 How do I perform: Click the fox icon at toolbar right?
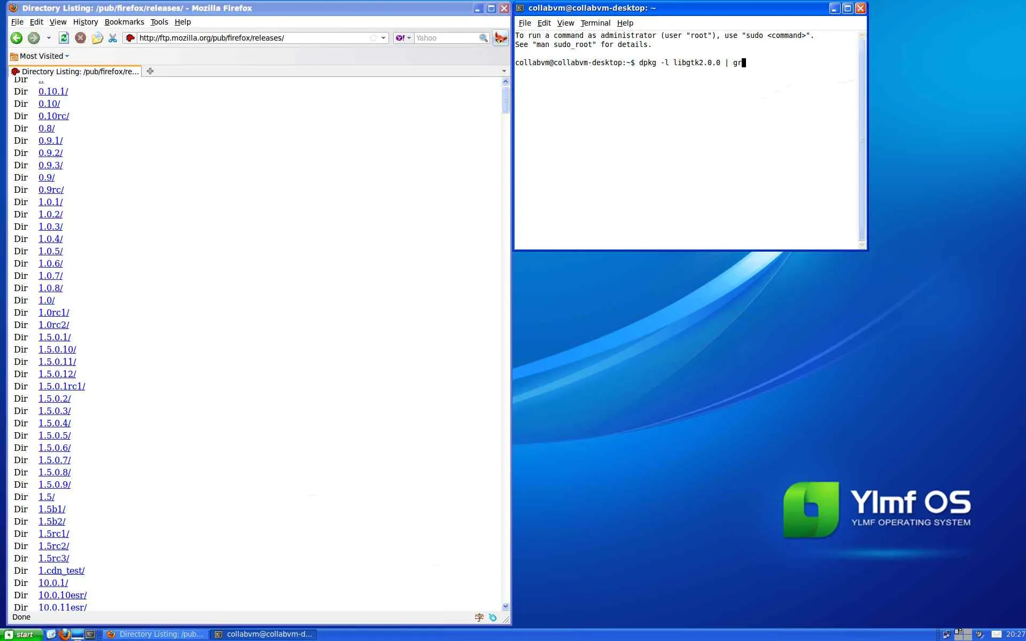501,38
